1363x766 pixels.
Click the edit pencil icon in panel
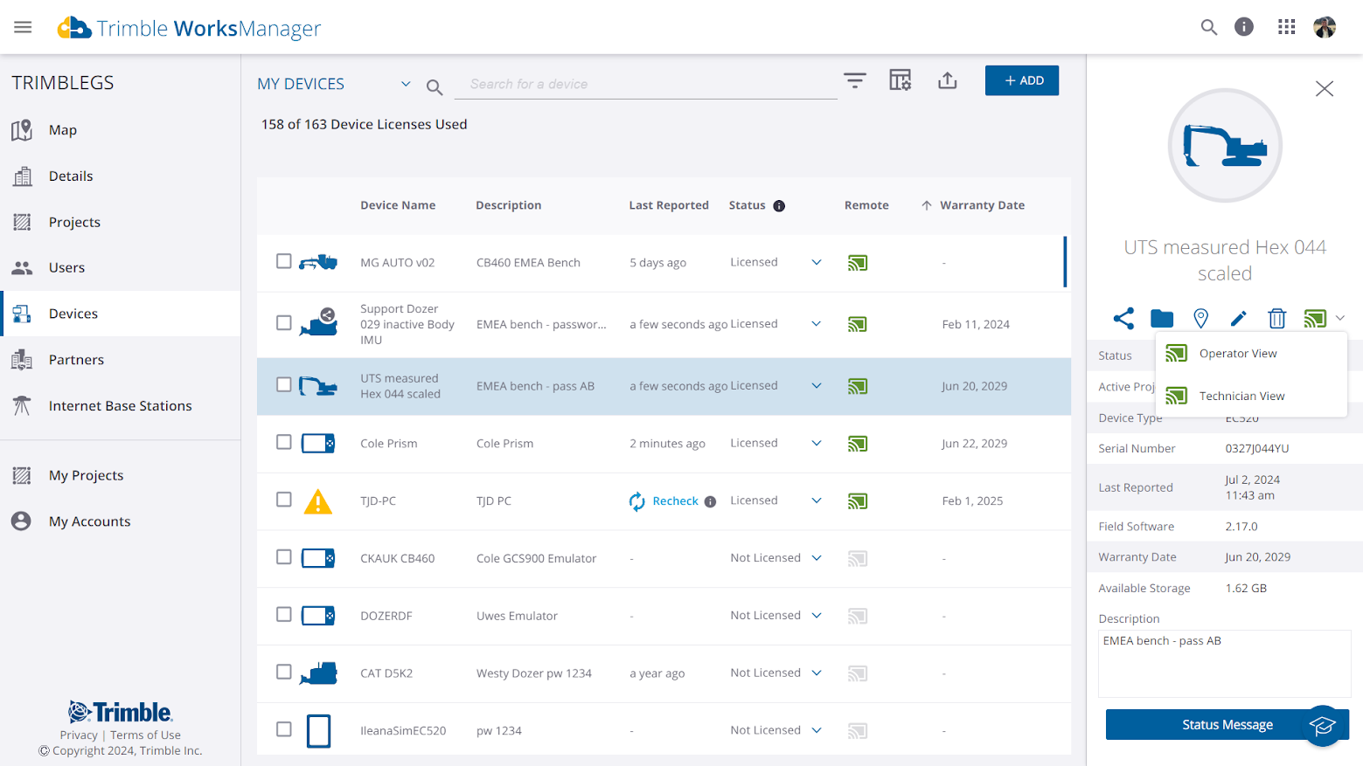pos(1238,319)
